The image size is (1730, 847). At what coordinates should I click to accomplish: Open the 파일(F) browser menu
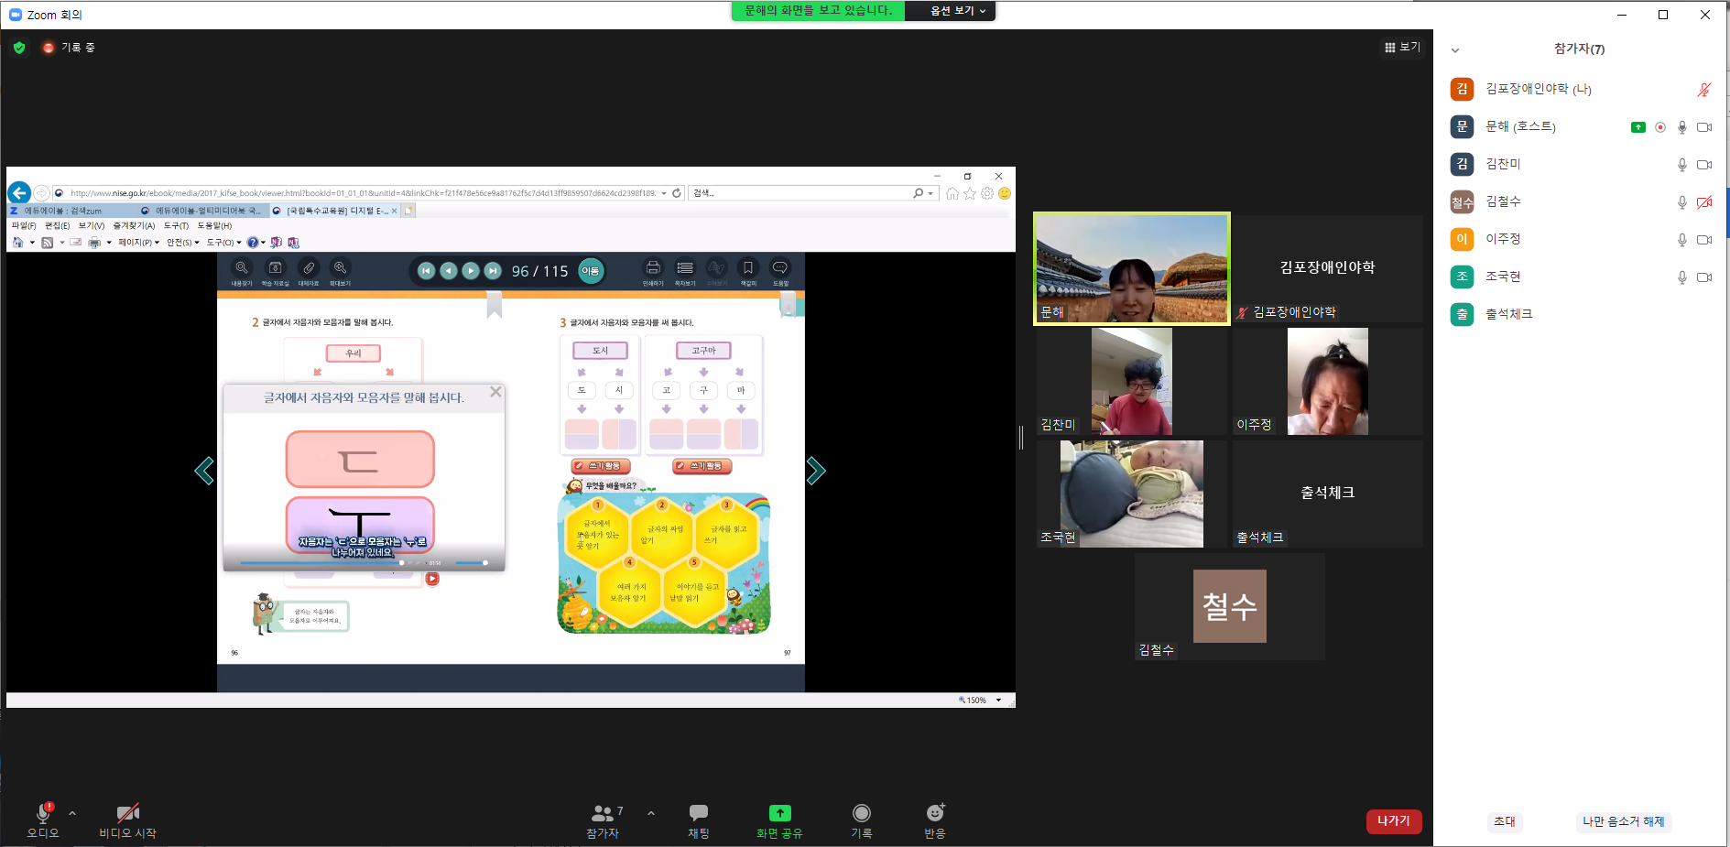[x=24, y=225]
